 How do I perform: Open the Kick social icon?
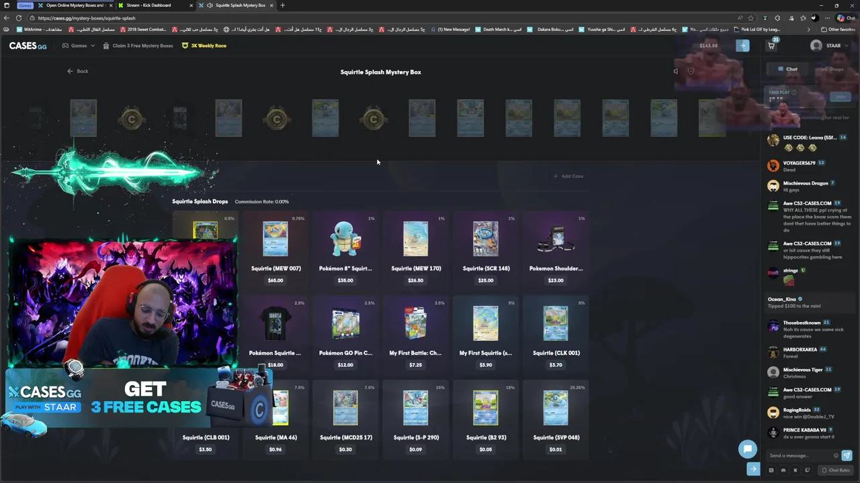click(x=795, y=470)
